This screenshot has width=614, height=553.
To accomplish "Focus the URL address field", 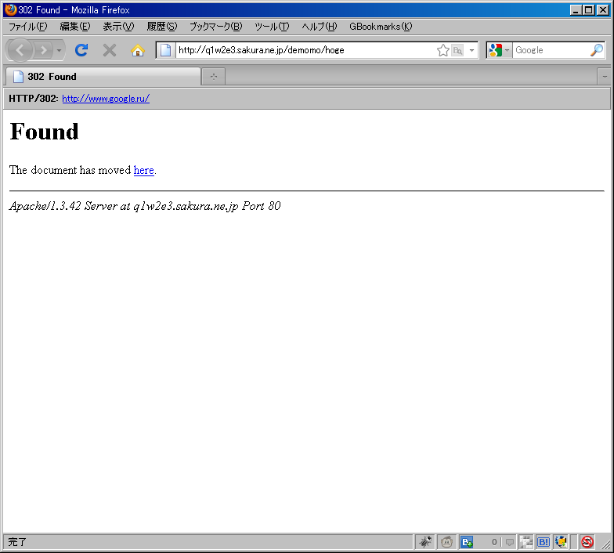I will point(305,50).
